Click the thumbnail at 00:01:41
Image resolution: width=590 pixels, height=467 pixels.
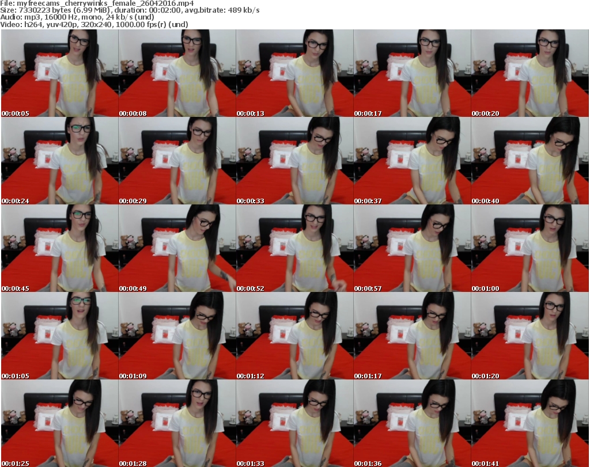pyautogui.click(x=530, y=423)
